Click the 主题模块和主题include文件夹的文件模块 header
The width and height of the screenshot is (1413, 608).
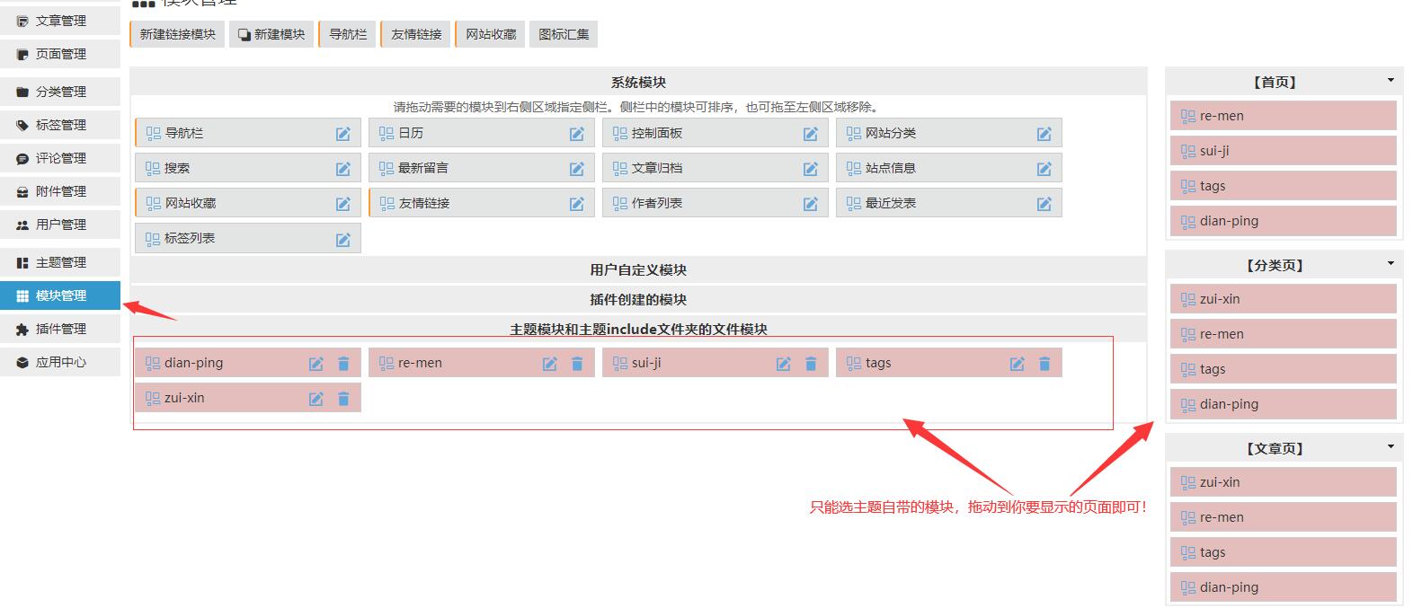(638, 329)
